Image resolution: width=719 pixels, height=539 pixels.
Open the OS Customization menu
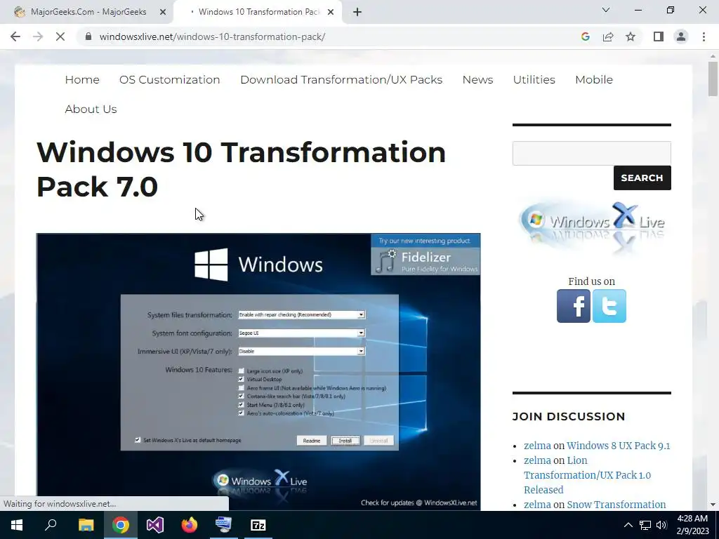pyautogui.click(x=170, y=80)
